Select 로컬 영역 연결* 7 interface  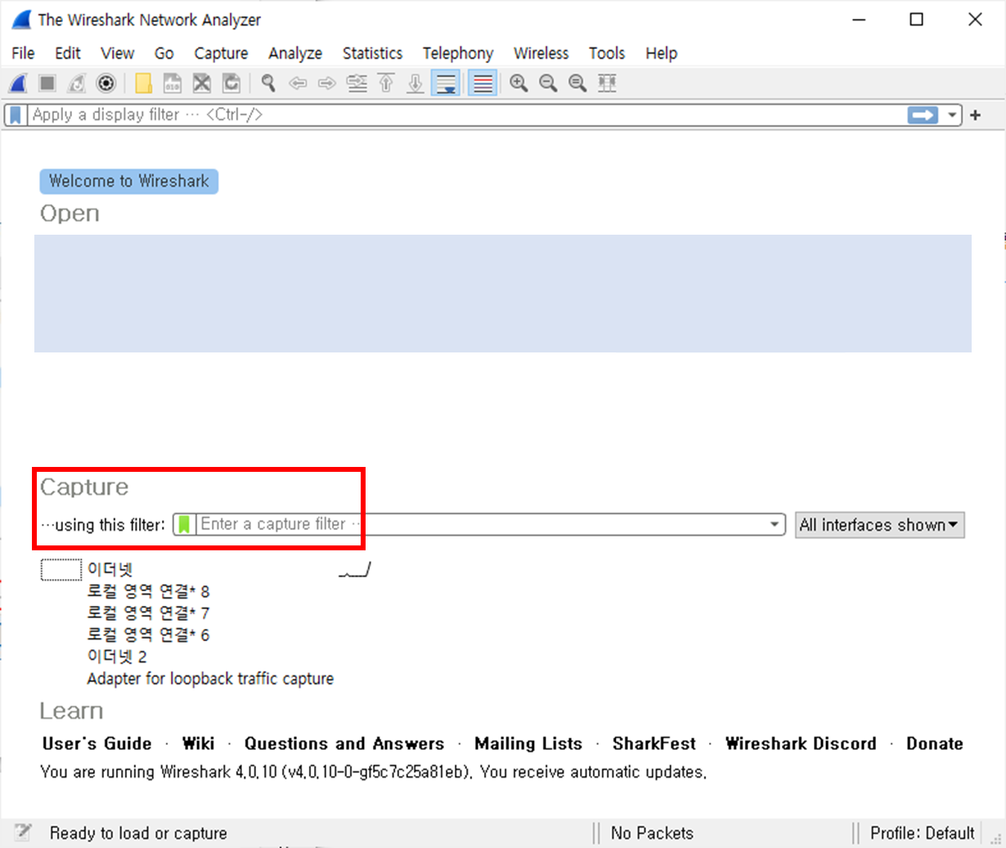(x=148, y=613)
